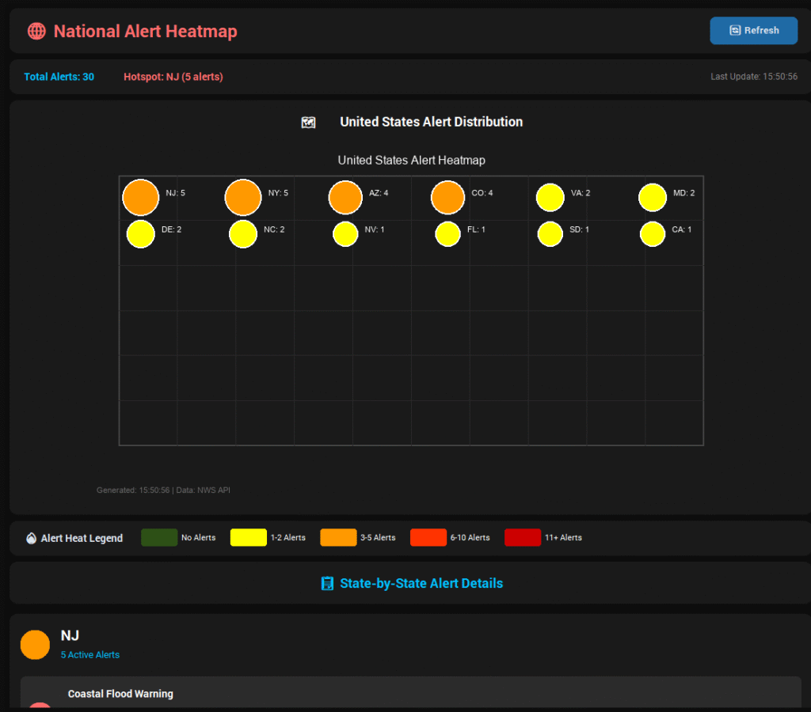Select the AZ orange circle marker
The width and height of the screenshot is (811, 712).
click(345, 197)
